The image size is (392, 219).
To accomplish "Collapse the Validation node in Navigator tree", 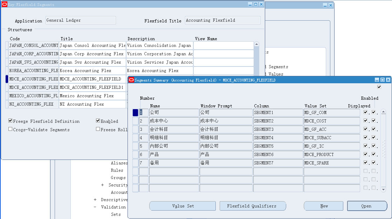I will (x=95, y=207).
